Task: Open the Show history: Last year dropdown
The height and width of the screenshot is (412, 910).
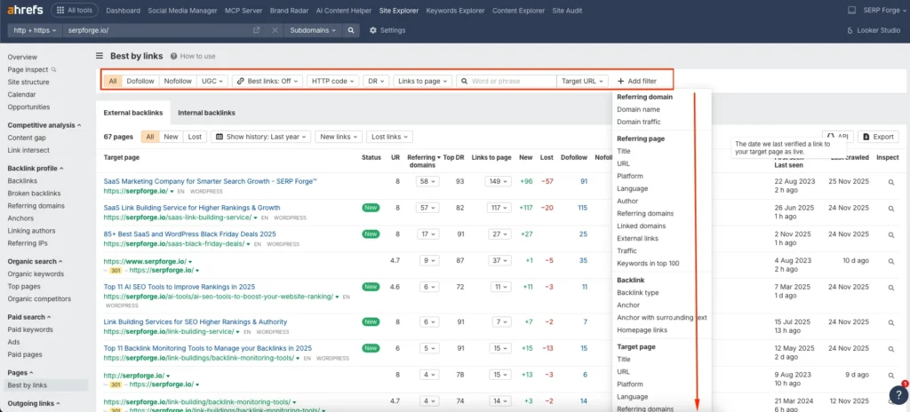Action: tap(261, 137)
